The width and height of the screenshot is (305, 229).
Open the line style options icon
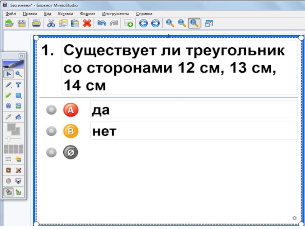coord(8,160)
